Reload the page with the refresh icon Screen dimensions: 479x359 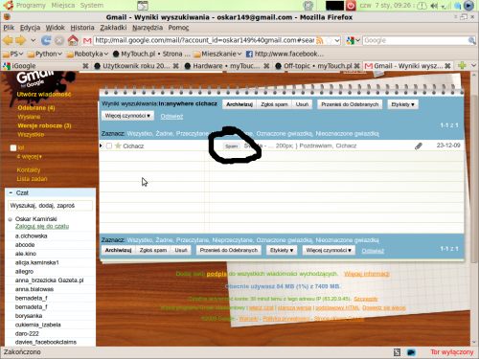(46, 40)
